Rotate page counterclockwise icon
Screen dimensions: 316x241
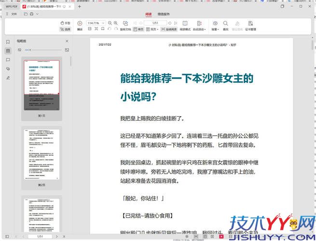[109, 29]
